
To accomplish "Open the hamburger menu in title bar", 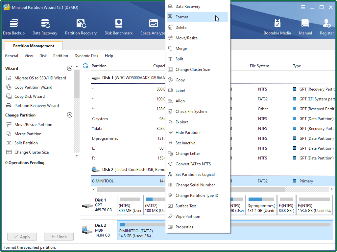I will (x=303, y=7).
